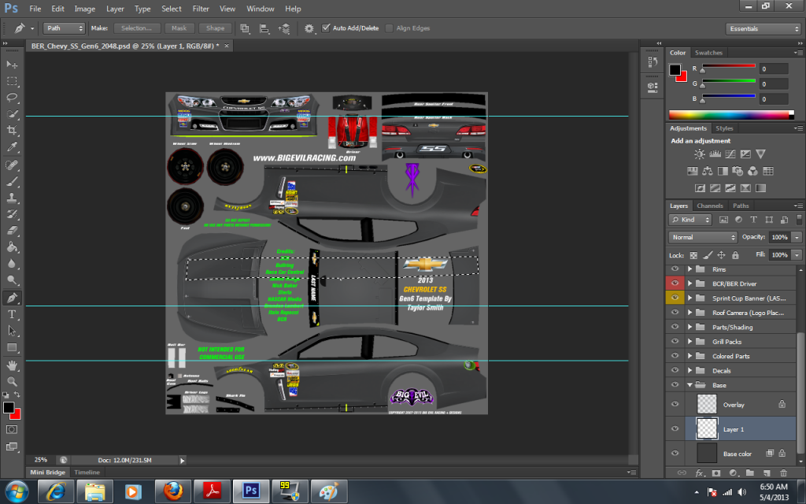Screen dimensions: 806x504
Task: Add a Curves adjustment
Action: coord(730,154)
